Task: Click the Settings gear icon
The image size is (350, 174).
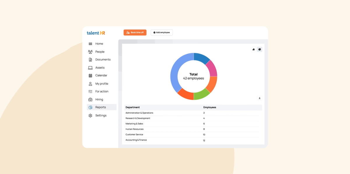Action: coord(90,116)
